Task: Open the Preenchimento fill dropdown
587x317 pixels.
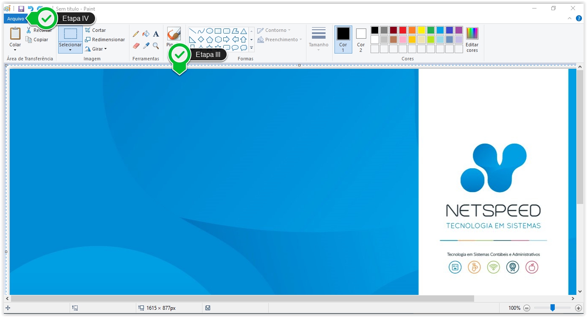Action: coord(280,40)
